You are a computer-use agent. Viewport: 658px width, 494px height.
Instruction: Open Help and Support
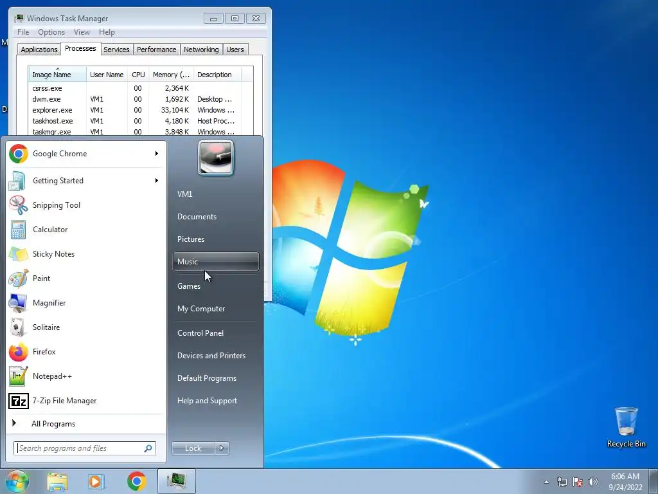tap(216, 401)
